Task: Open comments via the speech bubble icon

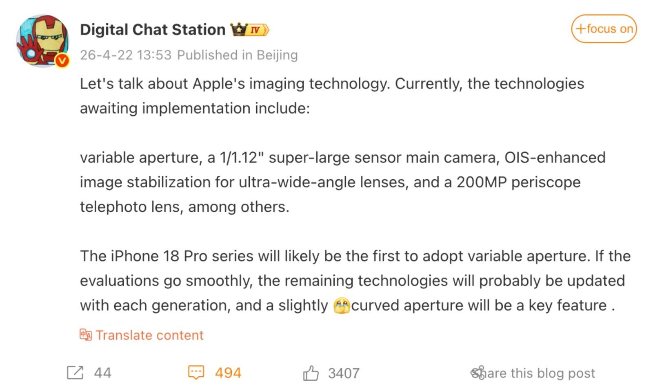Action: pos(196,373)
